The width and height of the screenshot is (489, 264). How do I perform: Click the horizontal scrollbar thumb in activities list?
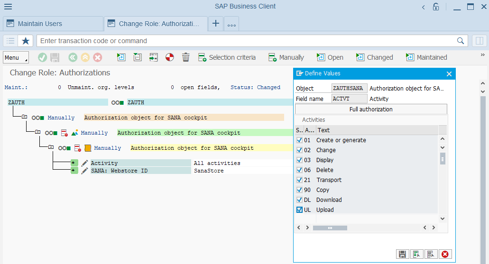tap(330, 228)
